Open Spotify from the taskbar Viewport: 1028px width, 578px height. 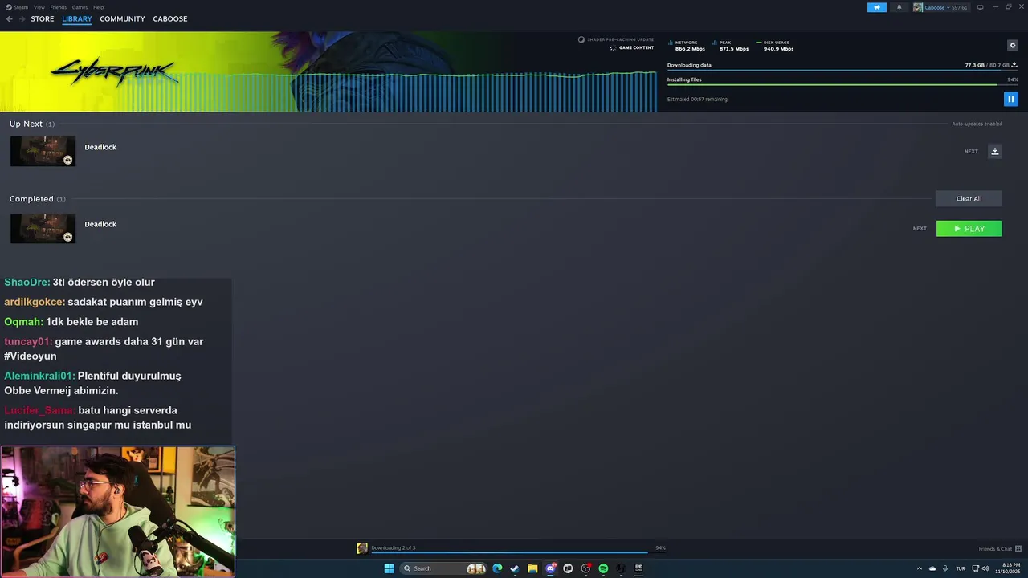tap(603, 568)
